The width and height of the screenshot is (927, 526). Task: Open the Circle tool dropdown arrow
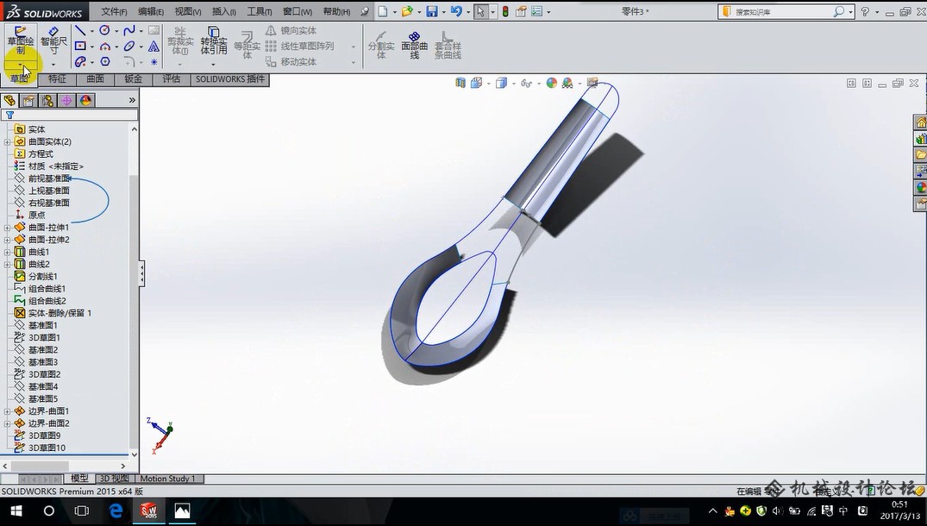[x=116, y=31]
